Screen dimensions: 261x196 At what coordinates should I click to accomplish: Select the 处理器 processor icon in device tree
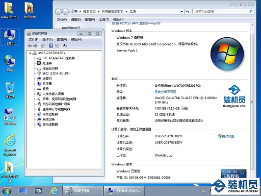39,63
